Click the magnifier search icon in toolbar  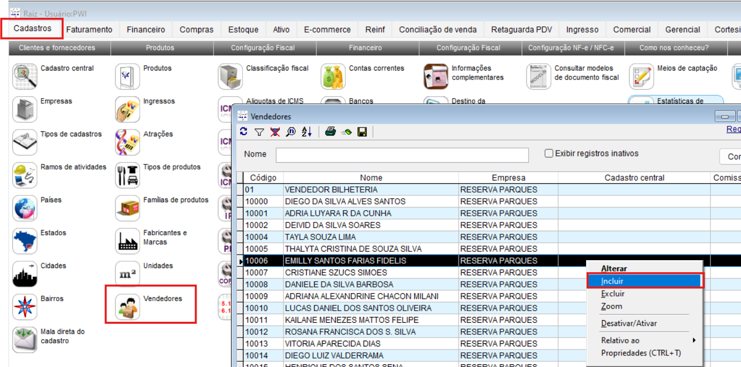point(290,132)
